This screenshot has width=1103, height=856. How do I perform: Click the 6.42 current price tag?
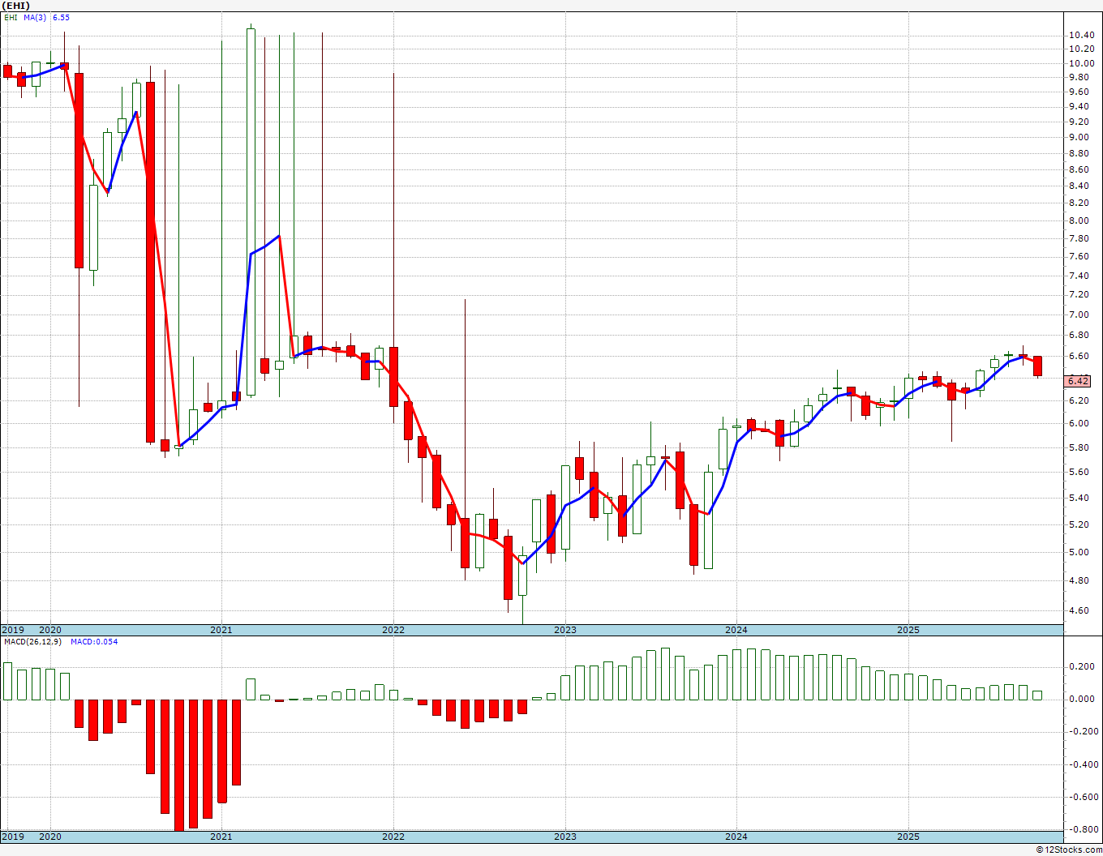[1078, 381]
